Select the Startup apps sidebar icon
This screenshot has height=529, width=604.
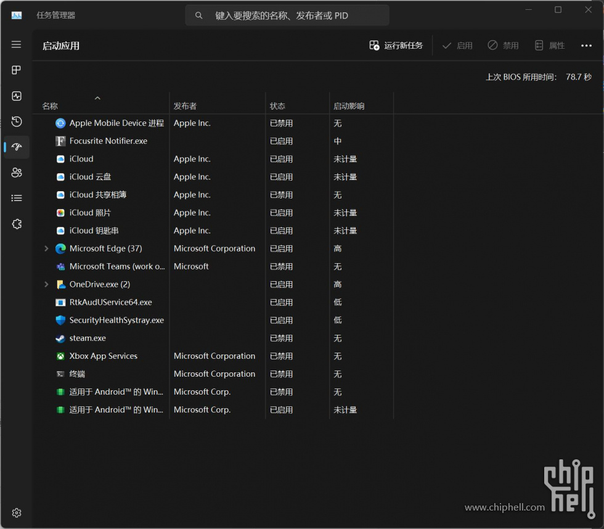click(x=16, y=147)
